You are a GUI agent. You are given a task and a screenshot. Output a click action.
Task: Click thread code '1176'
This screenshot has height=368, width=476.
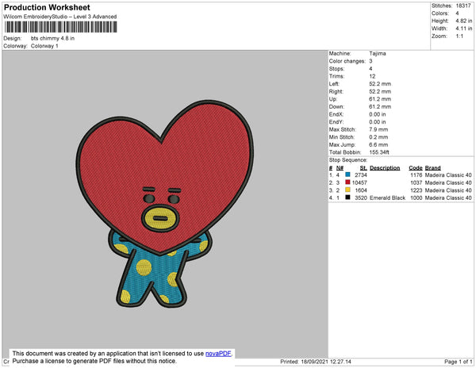[416, 175]
